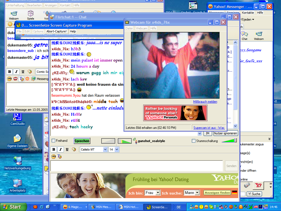The image size is (281, 211).
Task: Toggle italic in the MSN chat formatting bar
Action: click(x=16, y=72)
